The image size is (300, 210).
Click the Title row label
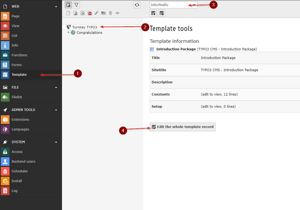155,58
